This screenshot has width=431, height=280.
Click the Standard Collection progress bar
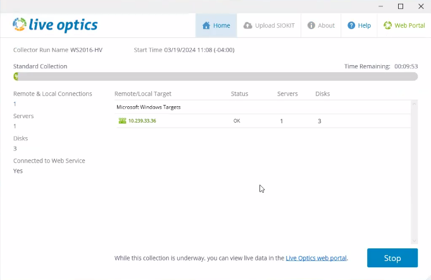pos(215,76)
